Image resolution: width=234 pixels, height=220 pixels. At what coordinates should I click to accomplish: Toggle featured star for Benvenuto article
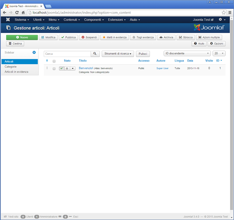tap(67, 68)
